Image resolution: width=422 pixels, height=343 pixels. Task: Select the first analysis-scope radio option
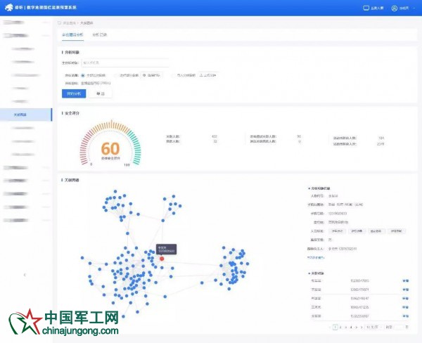click(x=83, y=74)
